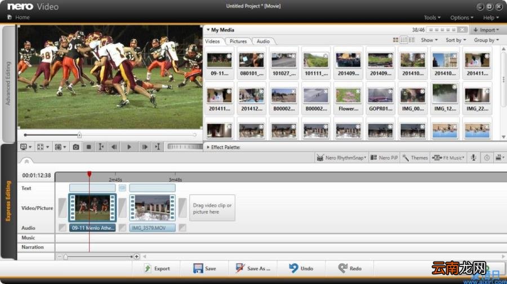Open the Show filter dropdown

coord(429,40)
